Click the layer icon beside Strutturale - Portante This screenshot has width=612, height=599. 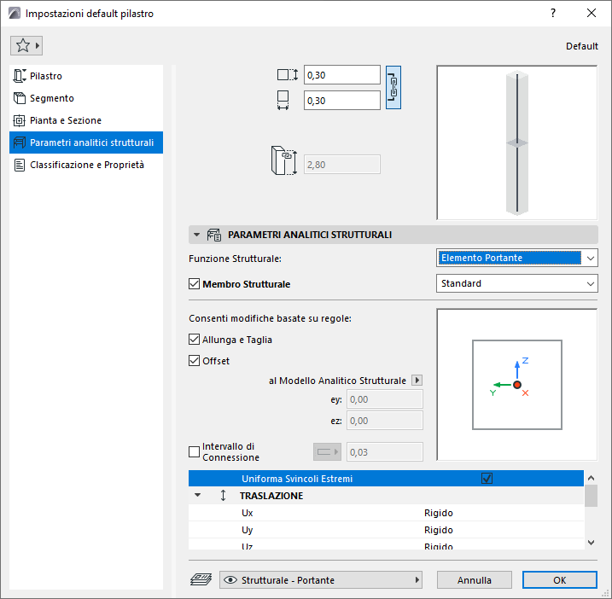click(x=201, y=579)
